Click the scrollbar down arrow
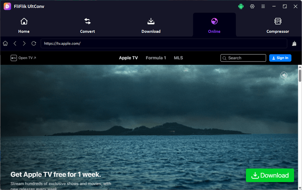 click(300, 188)
